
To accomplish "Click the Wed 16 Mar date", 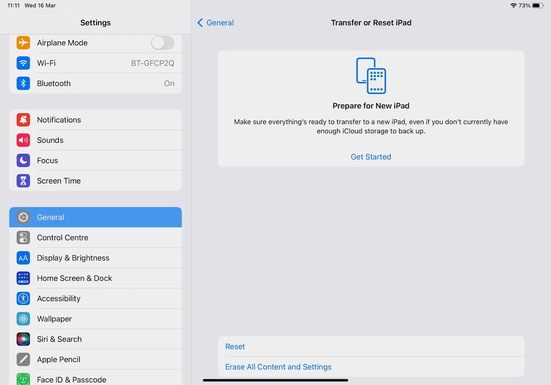I will point(40,5).
